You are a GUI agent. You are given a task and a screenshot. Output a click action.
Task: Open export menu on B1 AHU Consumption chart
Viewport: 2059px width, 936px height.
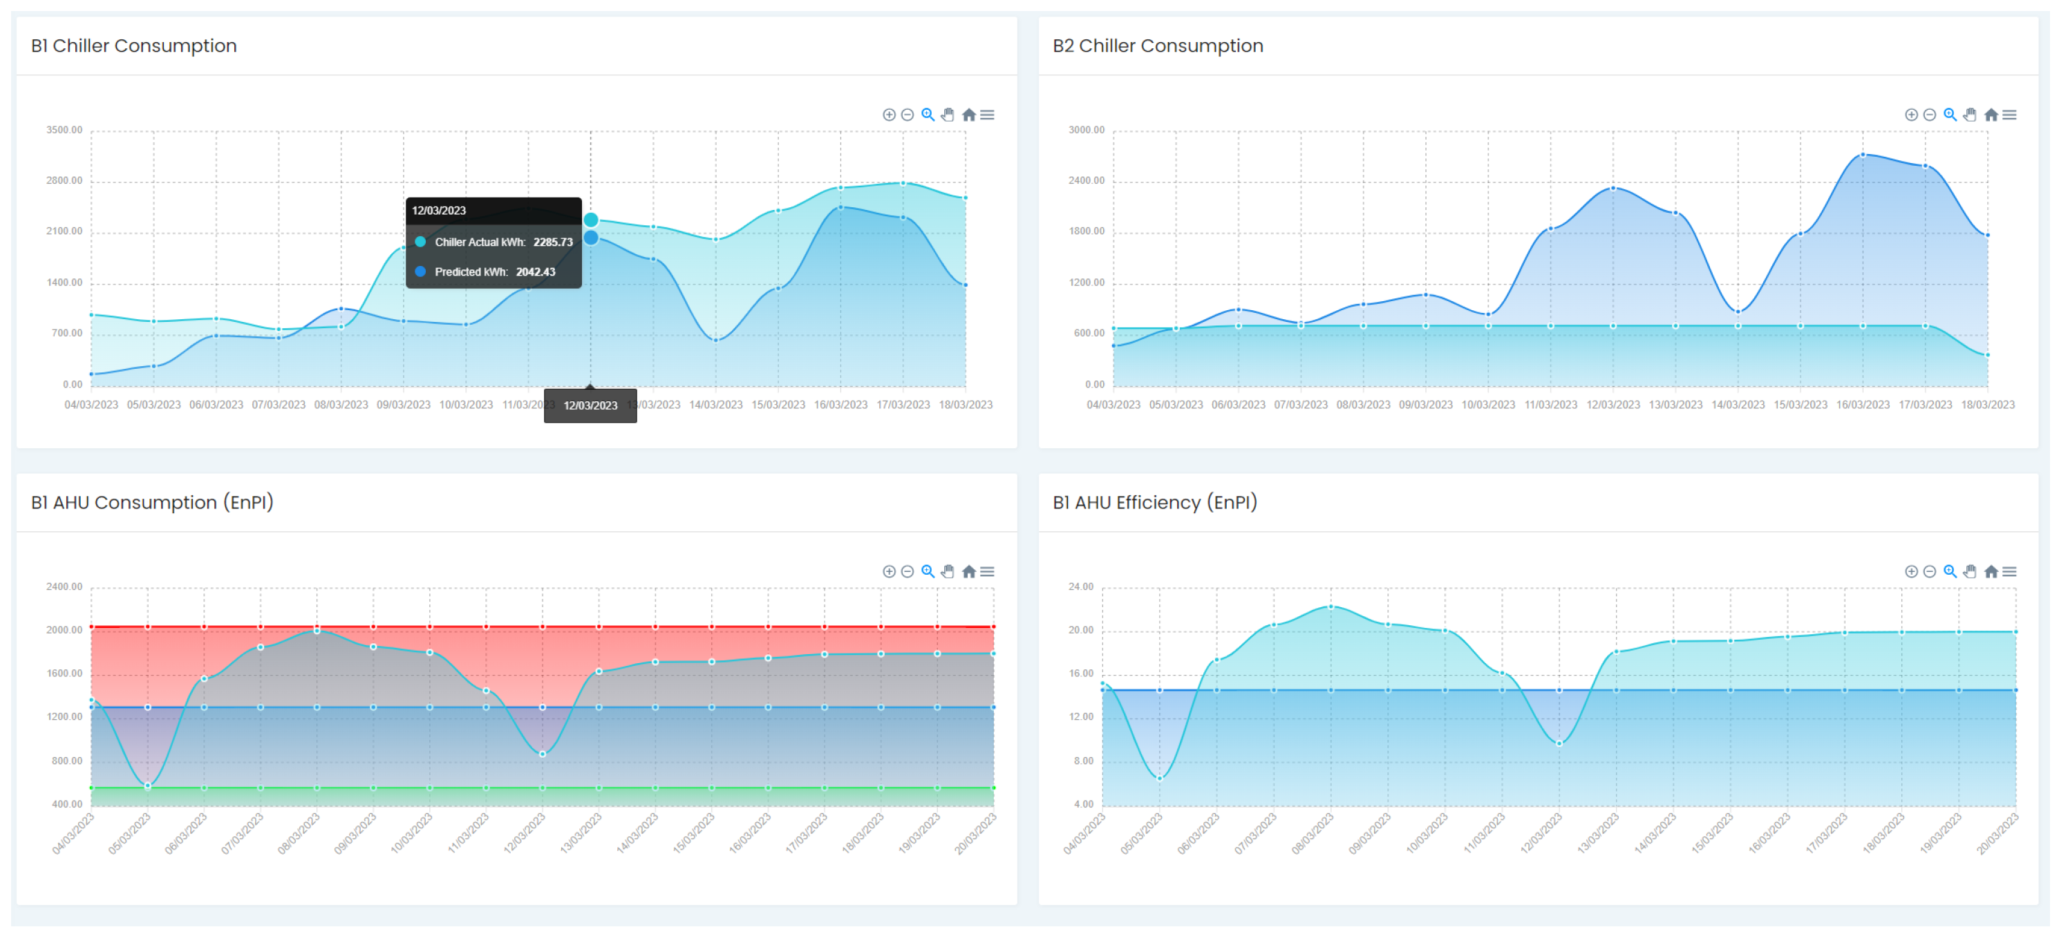pos(988,572)
